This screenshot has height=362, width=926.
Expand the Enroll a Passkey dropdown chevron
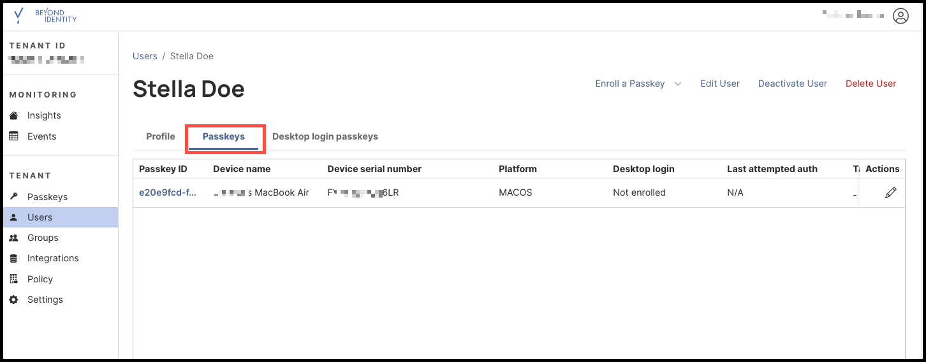678,83
